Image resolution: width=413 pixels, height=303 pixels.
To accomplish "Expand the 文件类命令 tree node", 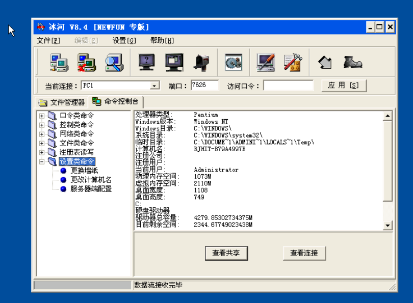I will (x=42, y=143).
